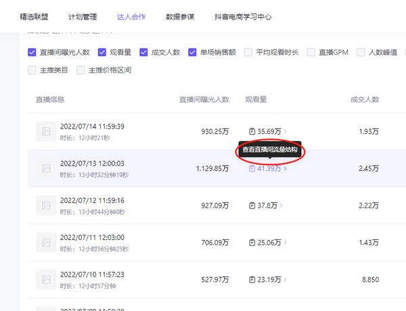Click duration text 13小时44分钟8秒
This screenshot has height=311, width=406.
[101, 212]
